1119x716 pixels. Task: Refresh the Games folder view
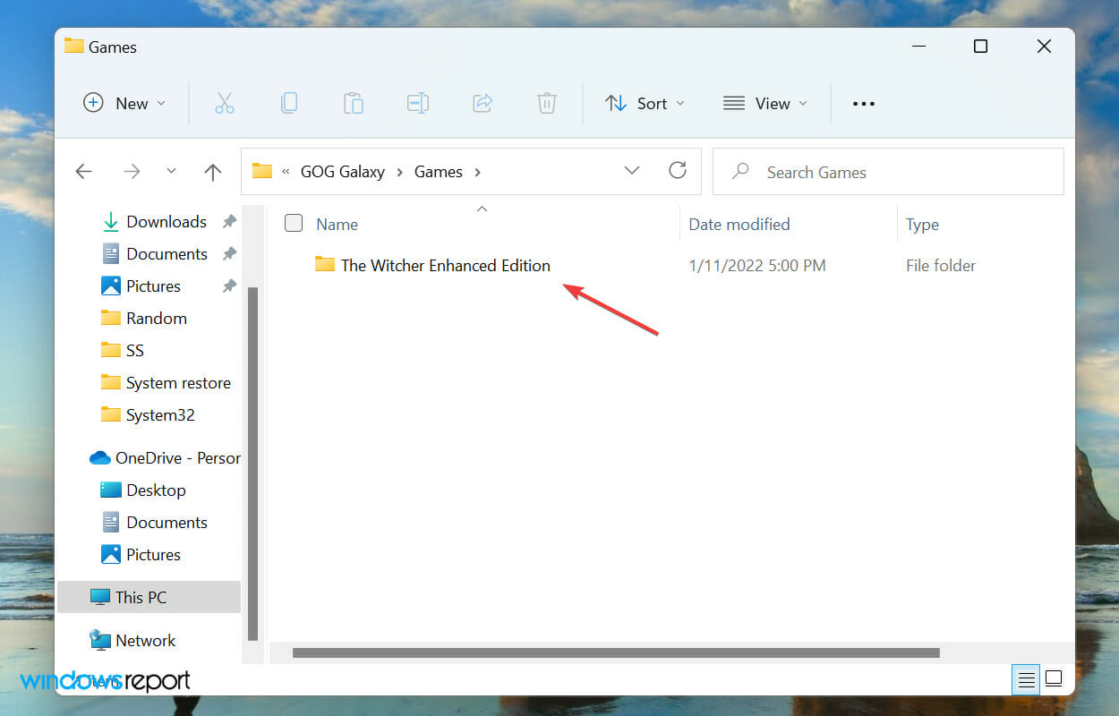(x=678, y=170)
